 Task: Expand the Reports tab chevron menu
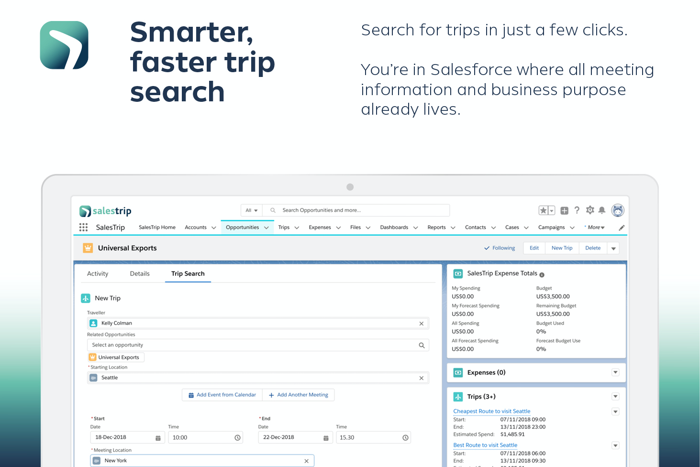453,228
